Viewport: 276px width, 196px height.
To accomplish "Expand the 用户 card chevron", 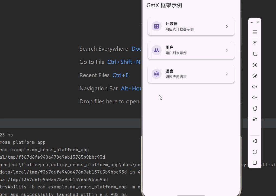I will [227, 50].
